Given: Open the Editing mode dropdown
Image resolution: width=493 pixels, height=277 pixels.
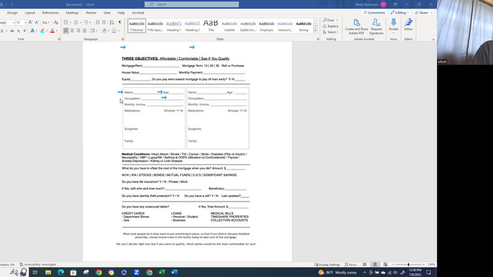Looking at the screenshot, I should tap(400, 13).
